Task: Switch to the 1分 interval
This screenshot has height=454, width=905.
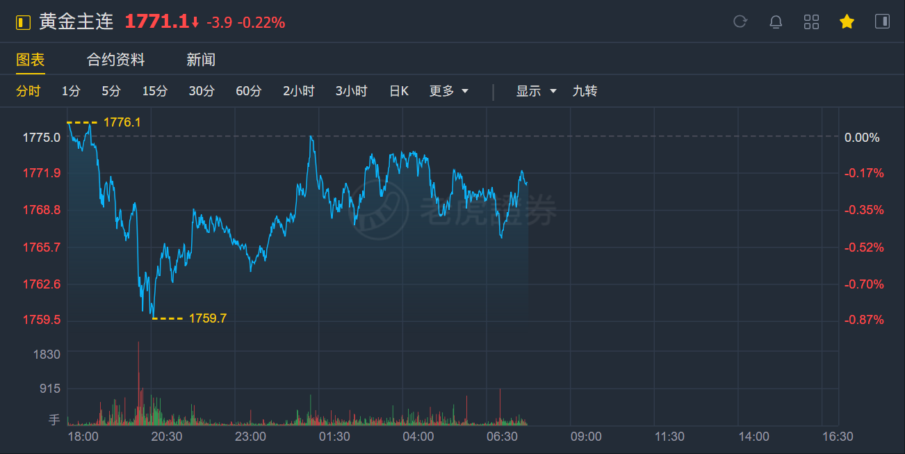Action: (71, 91)
